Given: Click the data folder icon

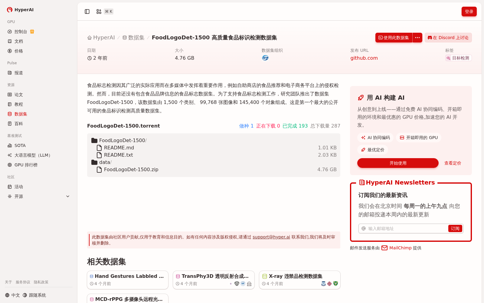Looking at the screenshot, I should coord(94,162).
